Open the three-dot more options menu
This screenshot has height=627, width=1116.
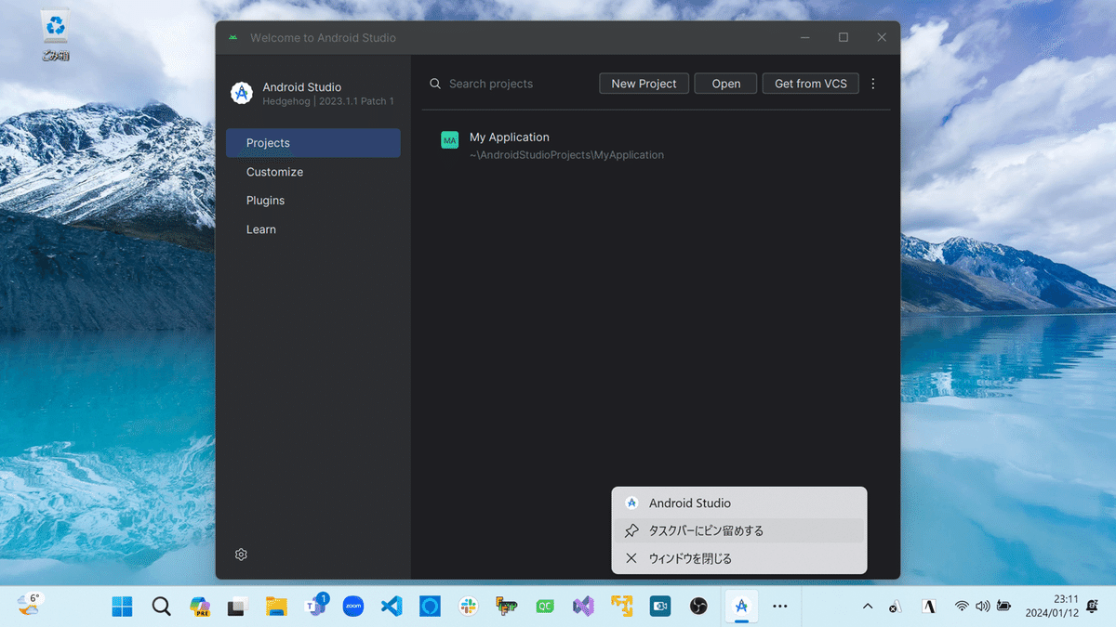873,84
